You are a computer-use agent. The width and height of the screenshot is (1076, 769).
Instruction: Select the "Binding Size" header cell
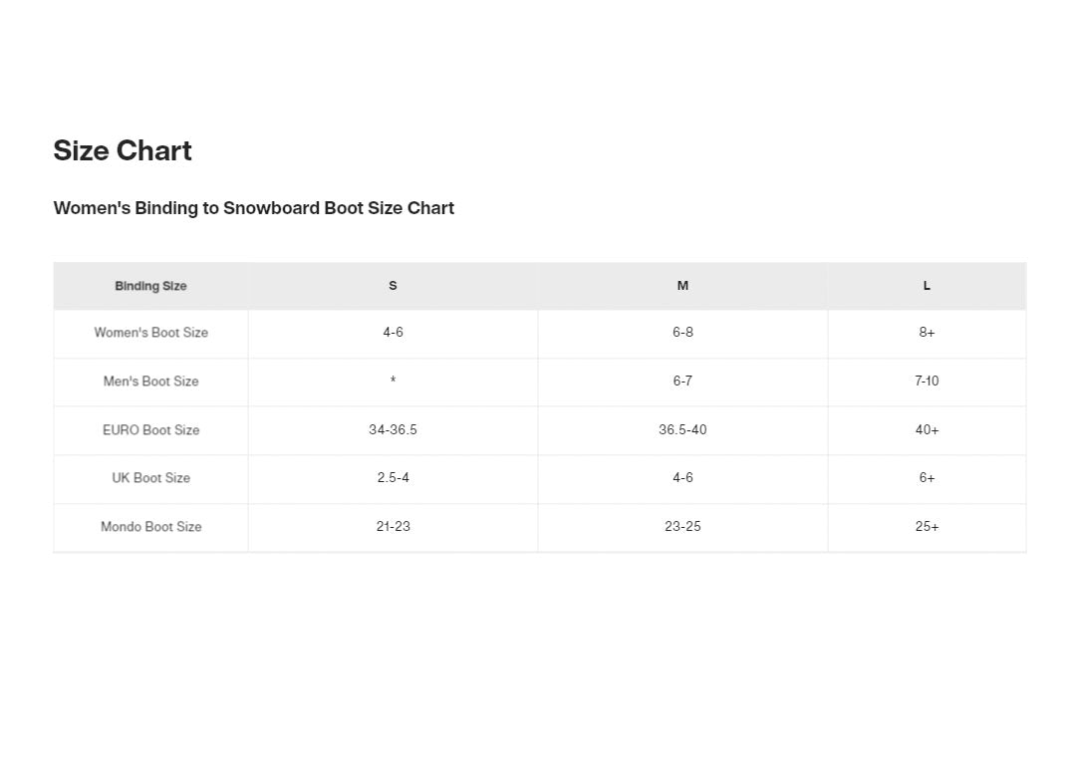pos(150,286)
